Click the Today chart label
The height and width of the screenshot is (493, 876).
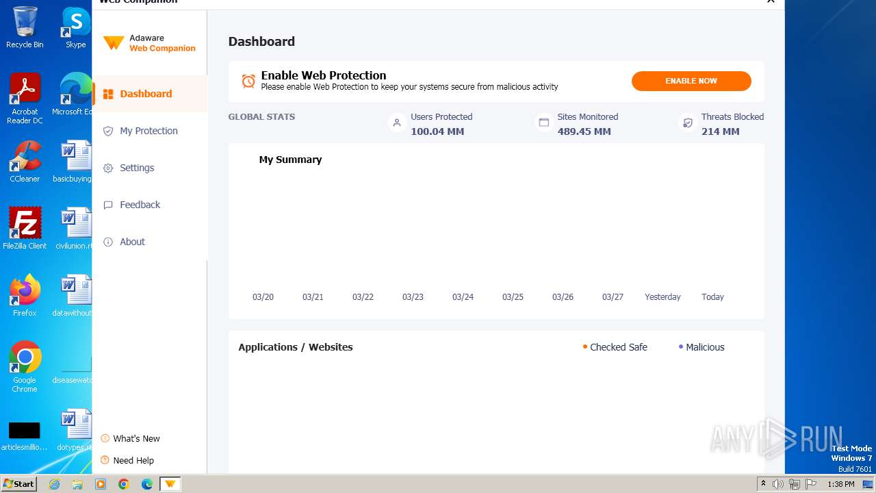point(712,297)
